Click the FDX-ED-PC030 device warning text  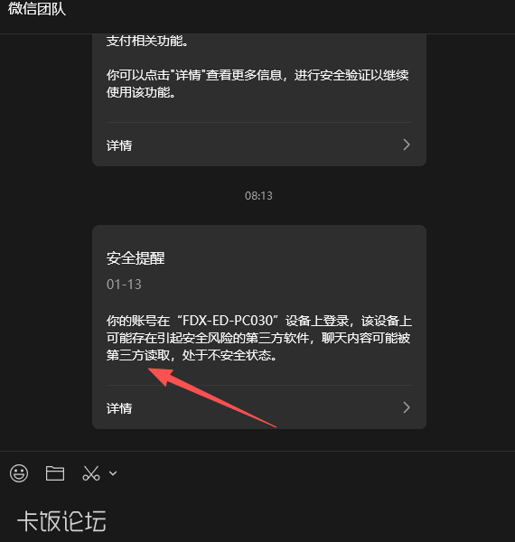[259, 338]
